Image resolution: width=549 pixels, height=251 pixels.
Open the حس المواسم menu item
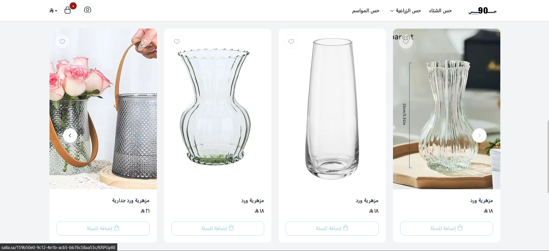point(366,11)
